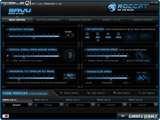Screen dimensions: 160x120
Task: Toggle the 4000 DPI checkbox
Action: coord(118,34)
